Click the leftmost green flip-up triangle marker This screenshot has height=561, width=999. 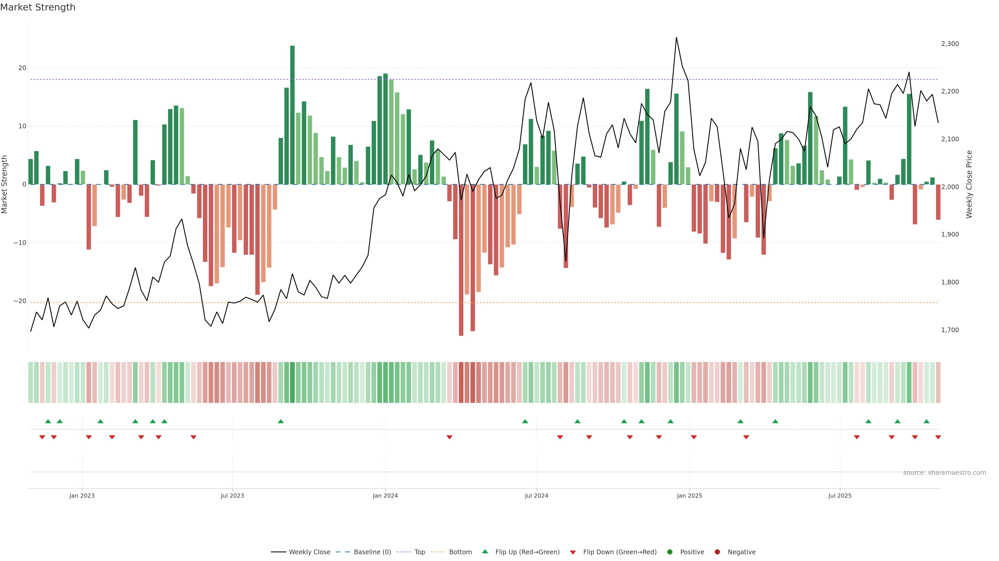tap(48, 421)
